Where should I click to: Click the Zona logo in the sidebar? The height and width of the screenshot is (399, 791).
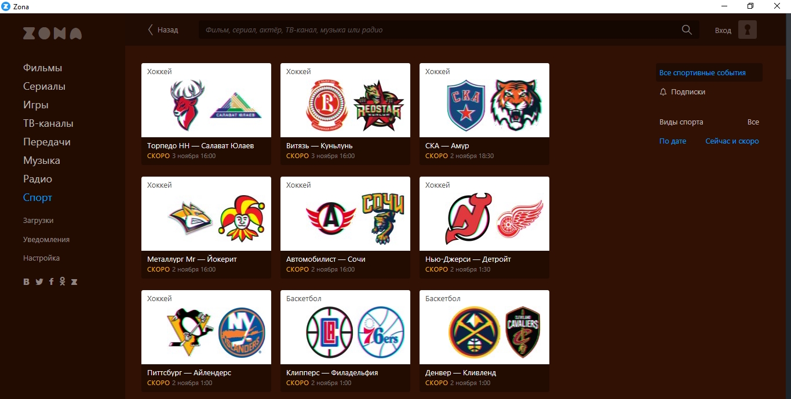tap(52, 33)
